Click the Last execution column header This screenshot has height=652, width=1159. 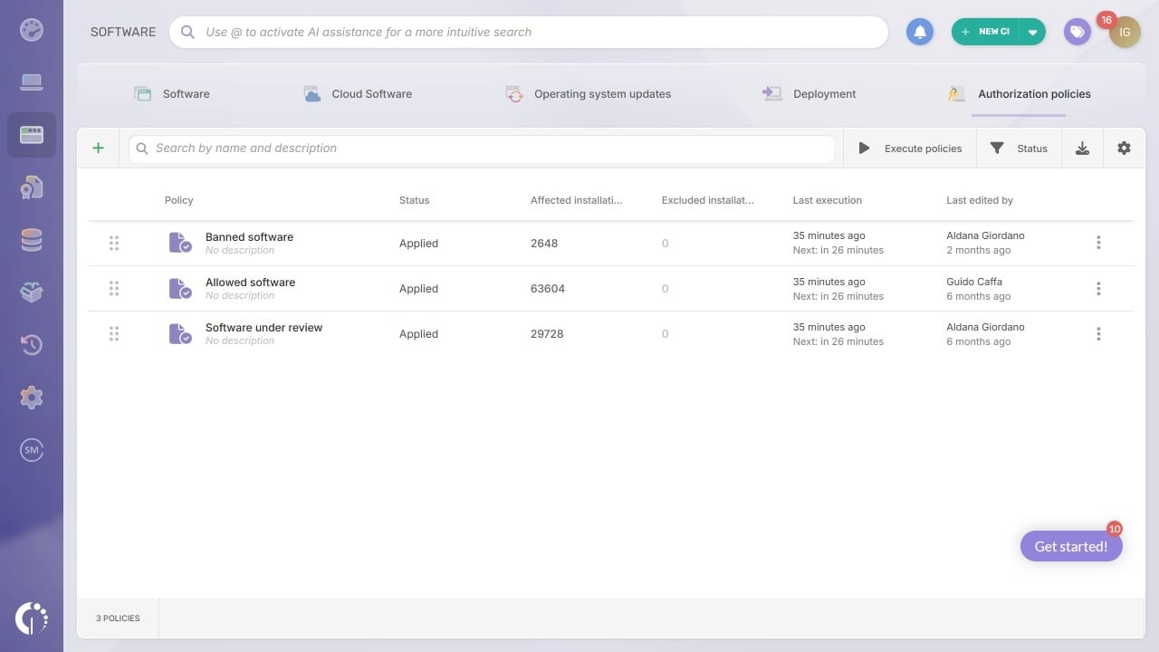tap(828, 200)
